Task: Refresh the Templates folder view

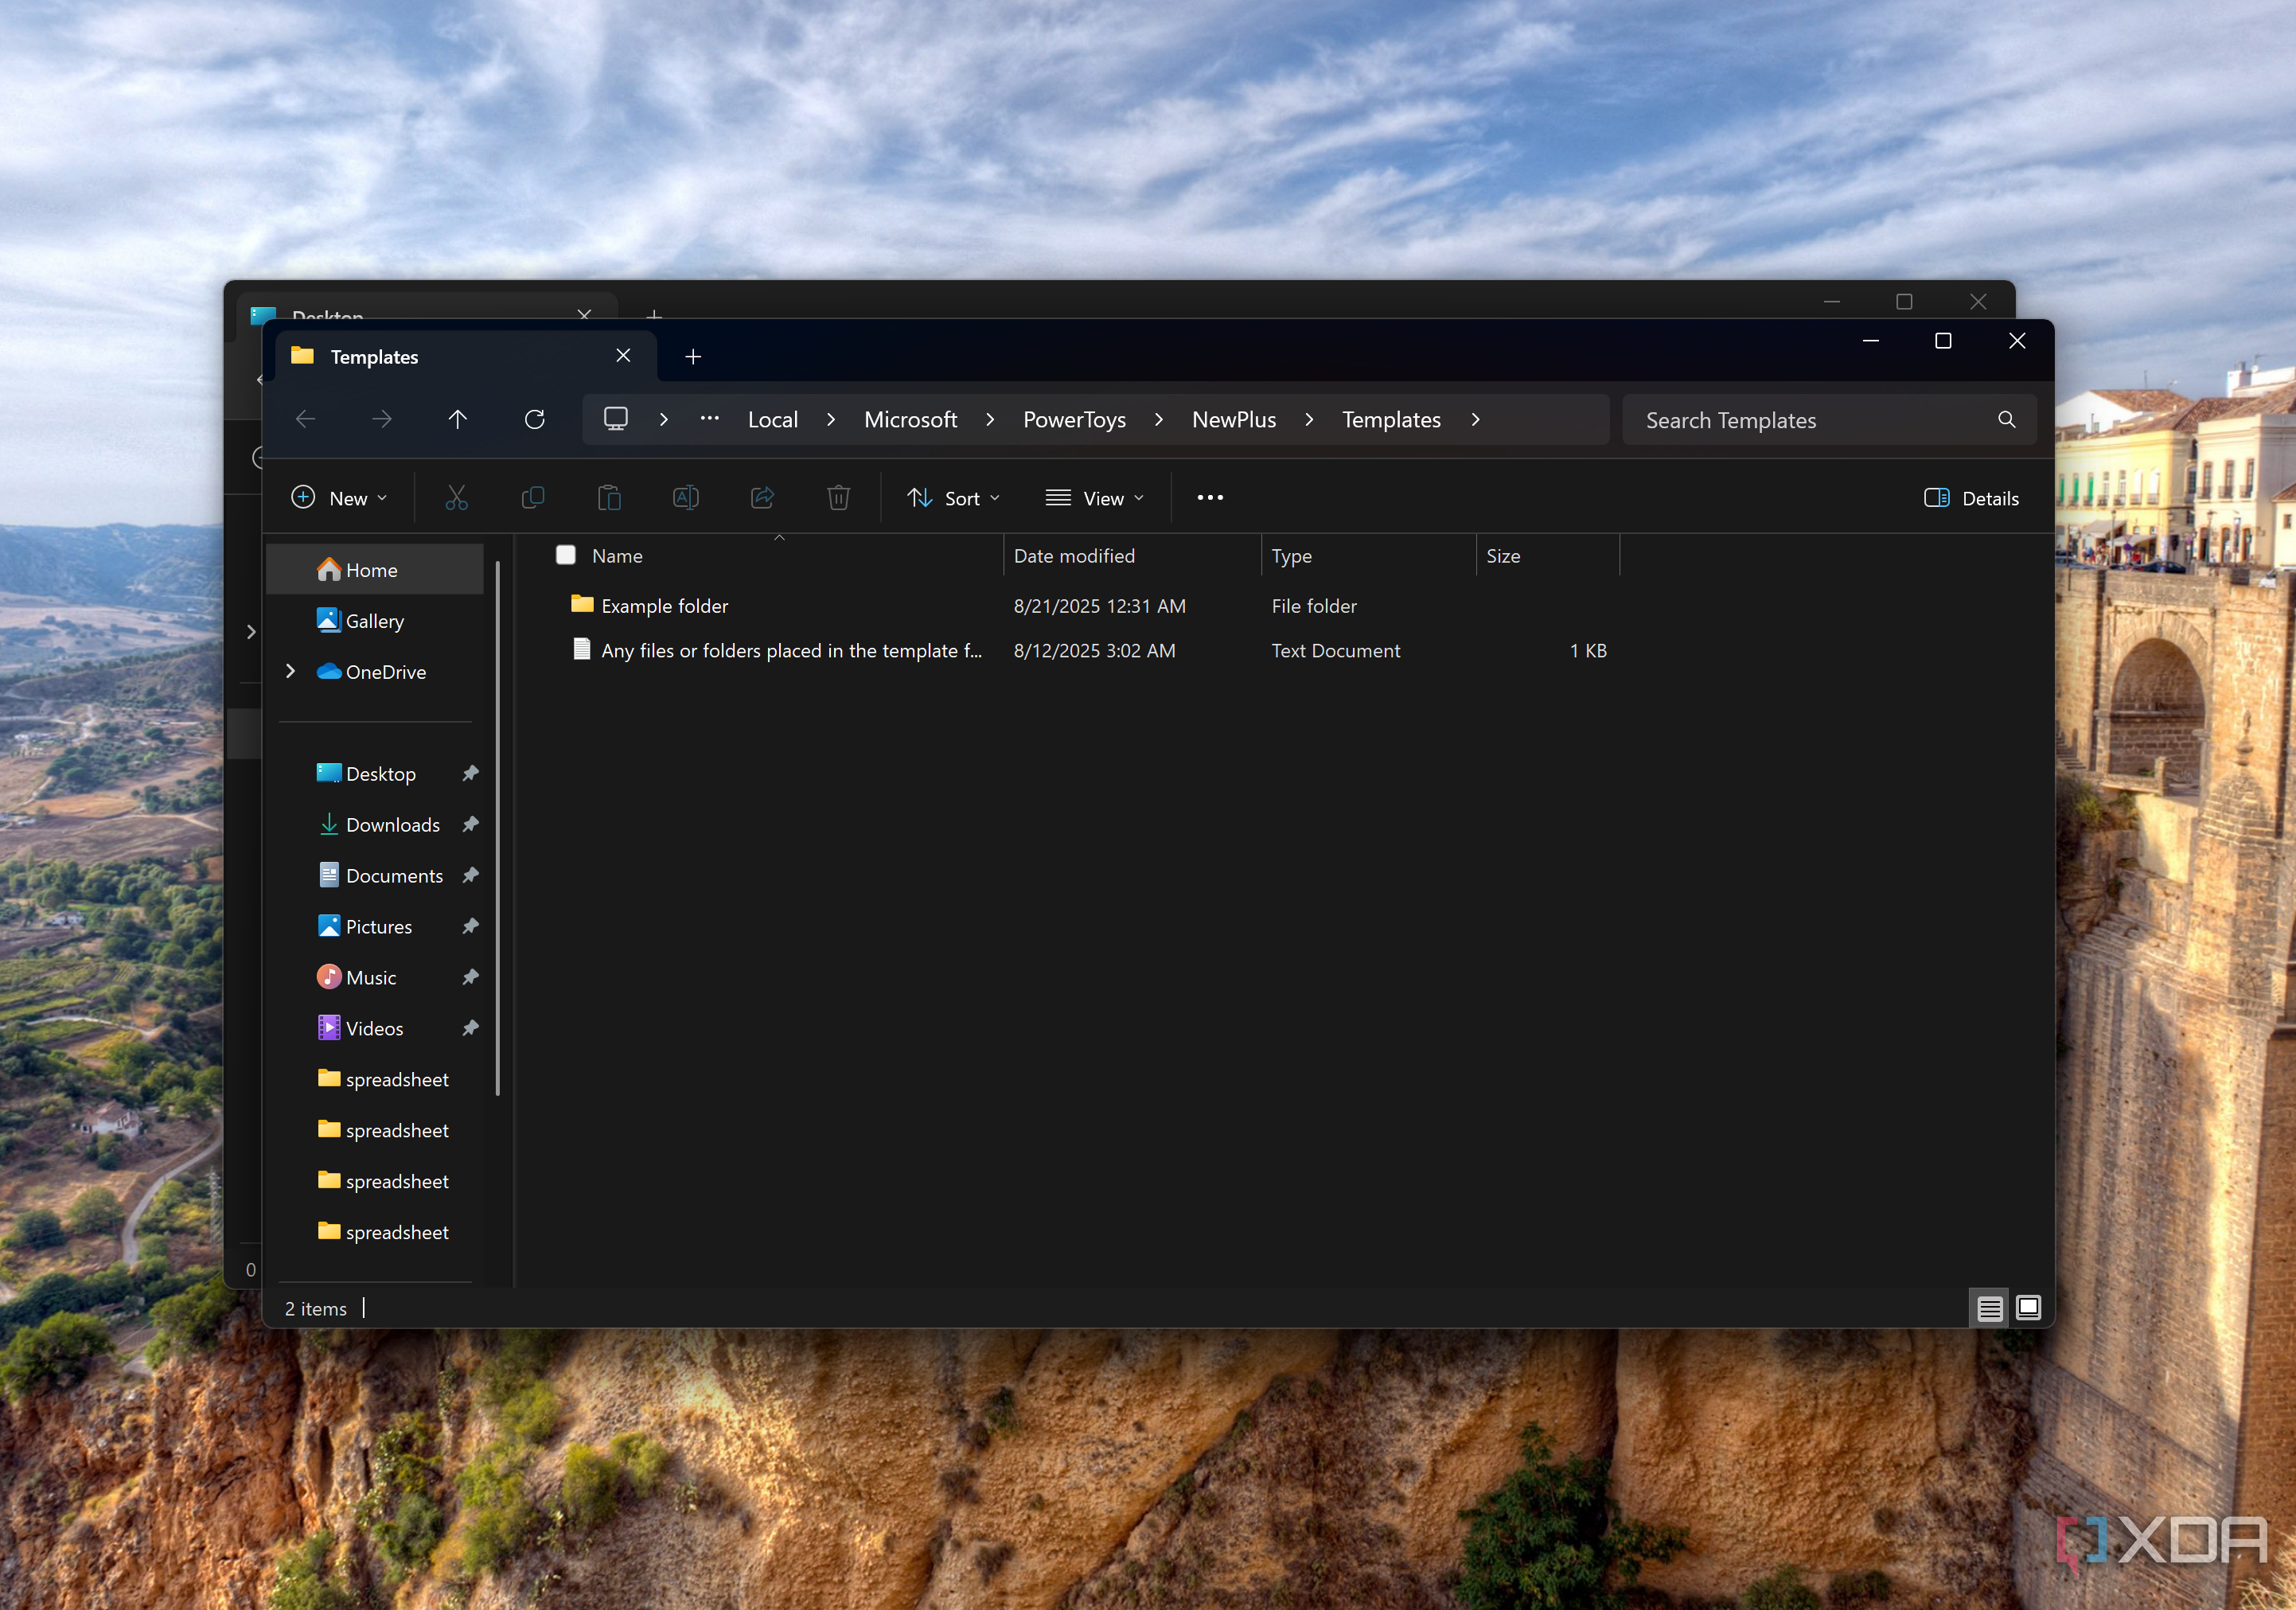Action: [x=535, y=420]
